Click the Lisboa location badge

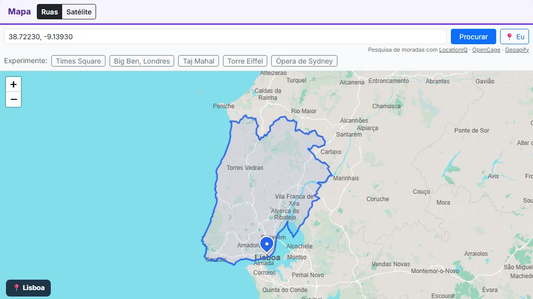(x=28, y=288)
